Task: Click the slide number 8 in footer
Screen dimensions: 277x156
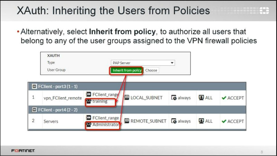Action: (x=262, y=152)
